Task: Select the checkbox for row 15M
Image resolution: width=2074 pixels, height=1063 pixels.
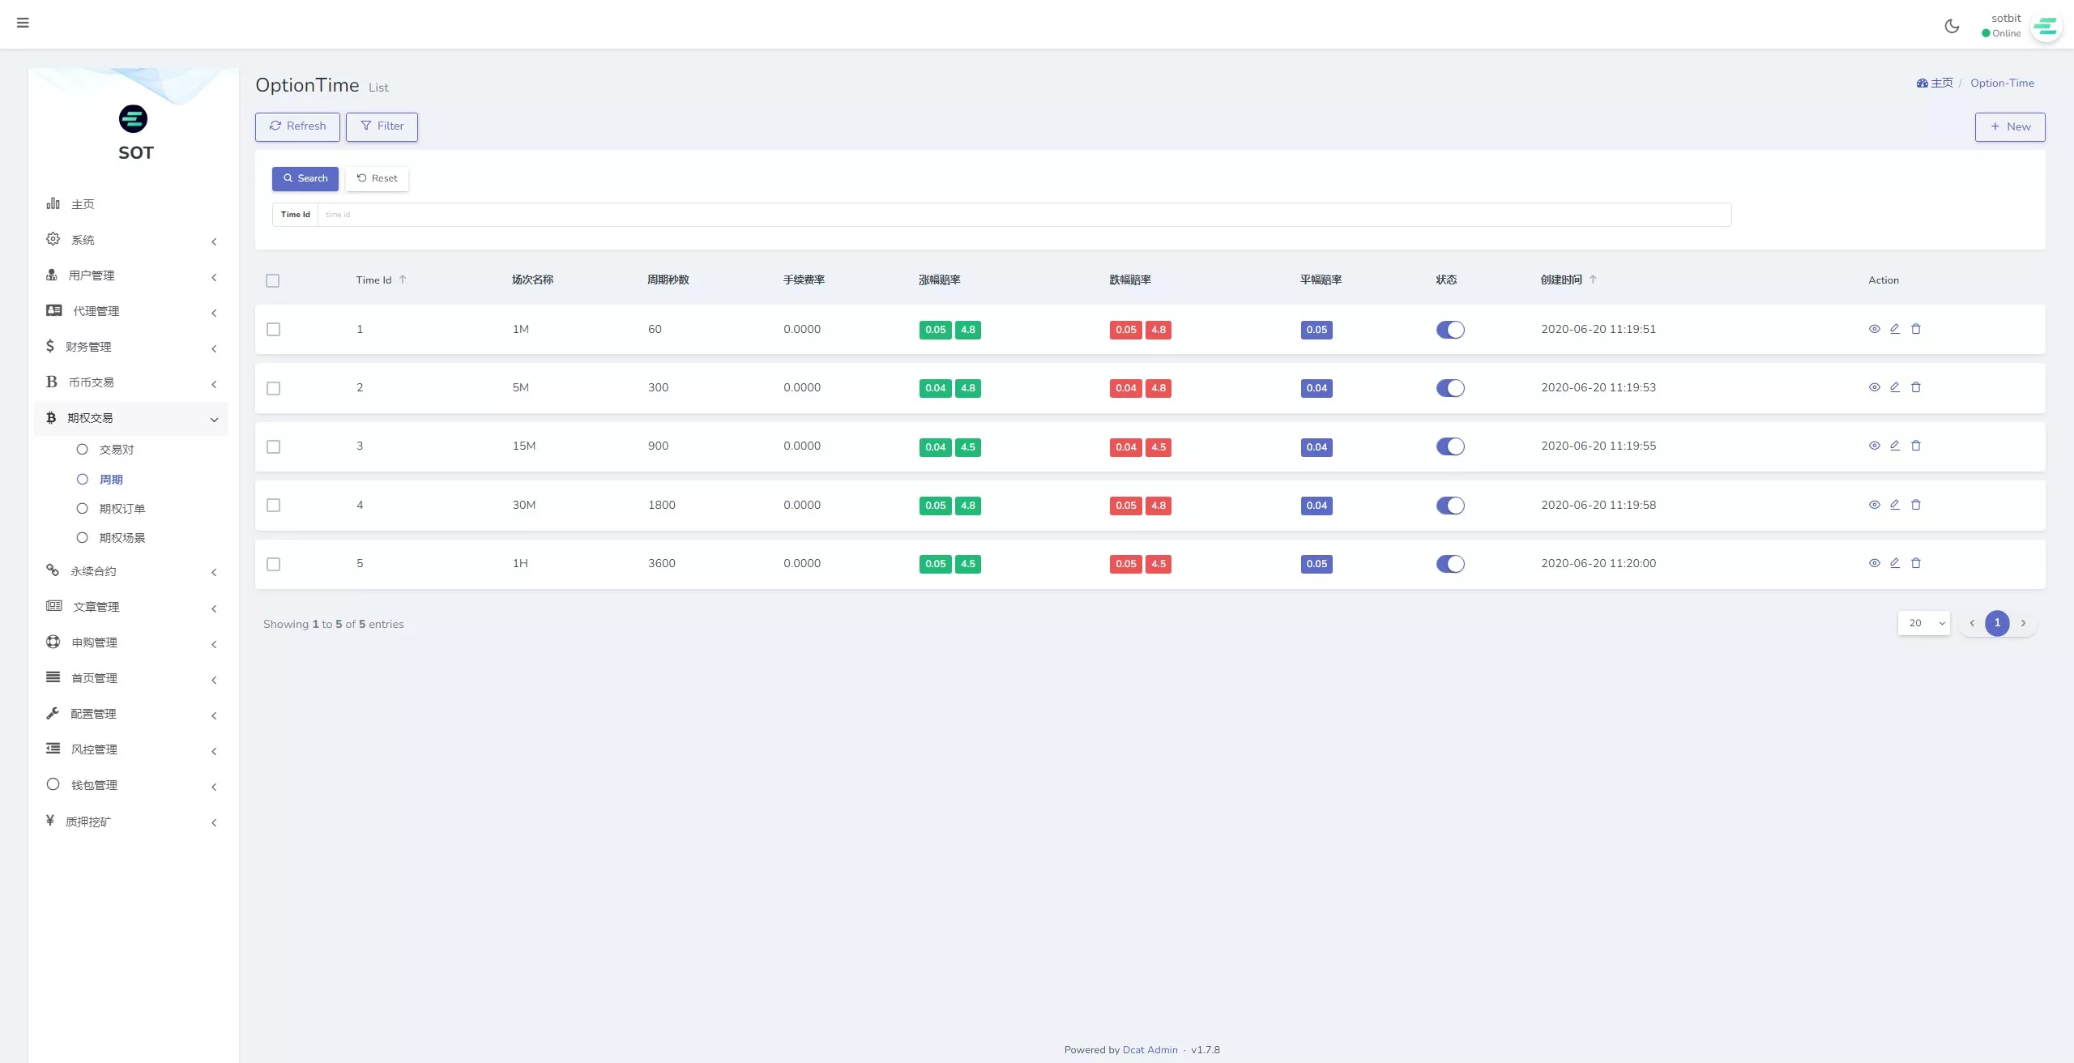Action: 274,446
